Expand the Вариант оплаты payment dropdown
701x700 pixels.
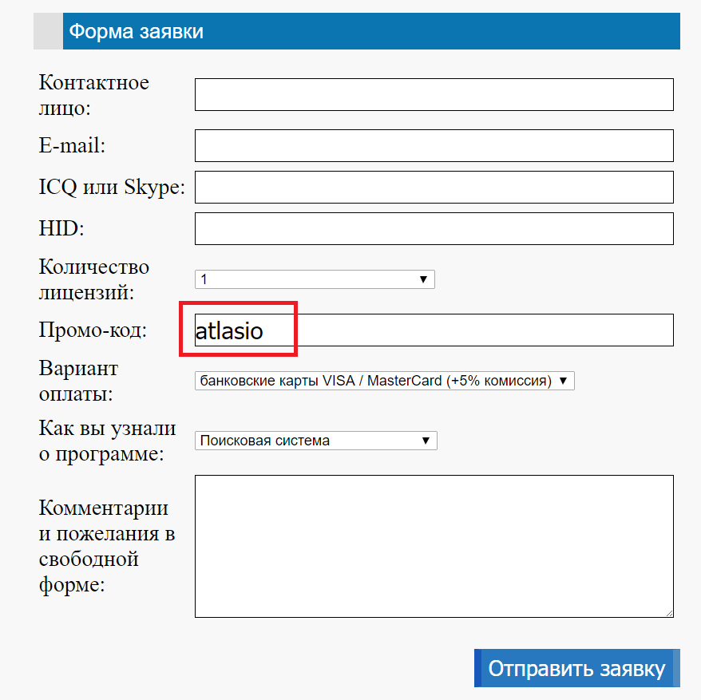click(x=384, y=381)
